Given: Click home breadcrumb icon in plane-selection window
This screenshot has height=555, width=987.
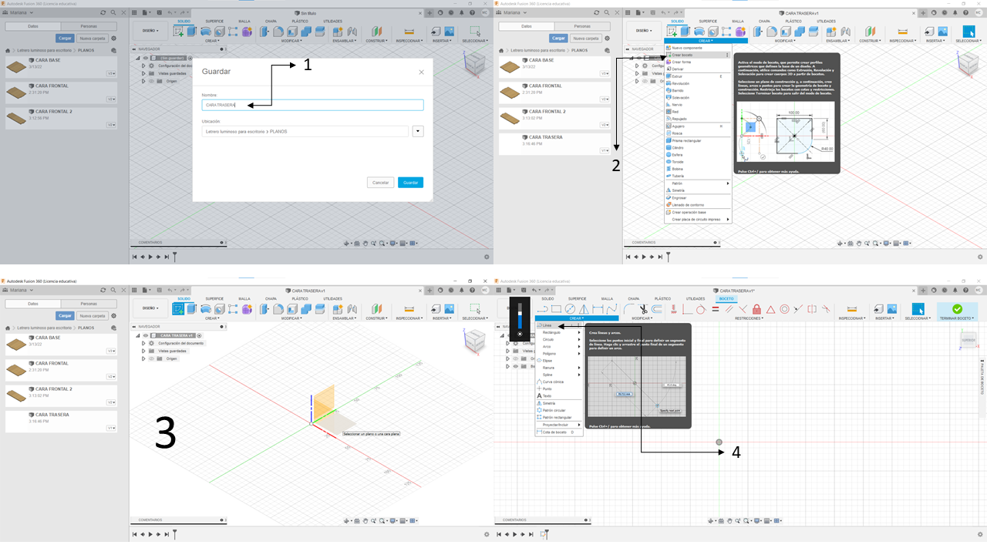Looking at the screenshot, I should [8, 328].
